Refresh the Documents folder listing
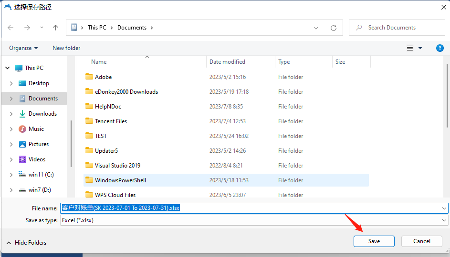 point(334,28)
